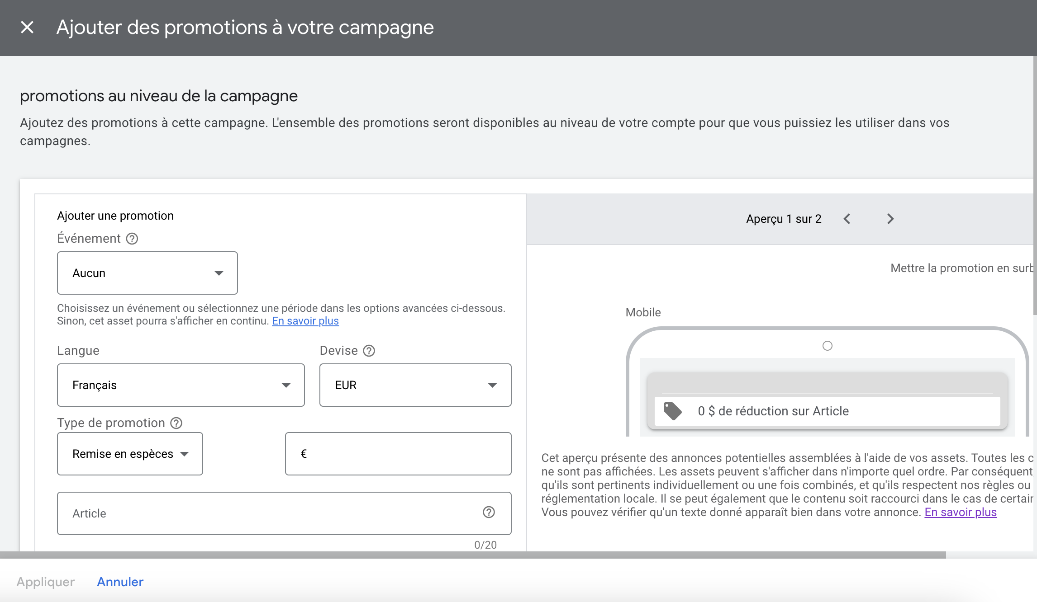Viewport: 1037px width, 602px height.
Task: Click the help icon inside the Article field
Action: [489, 513]
